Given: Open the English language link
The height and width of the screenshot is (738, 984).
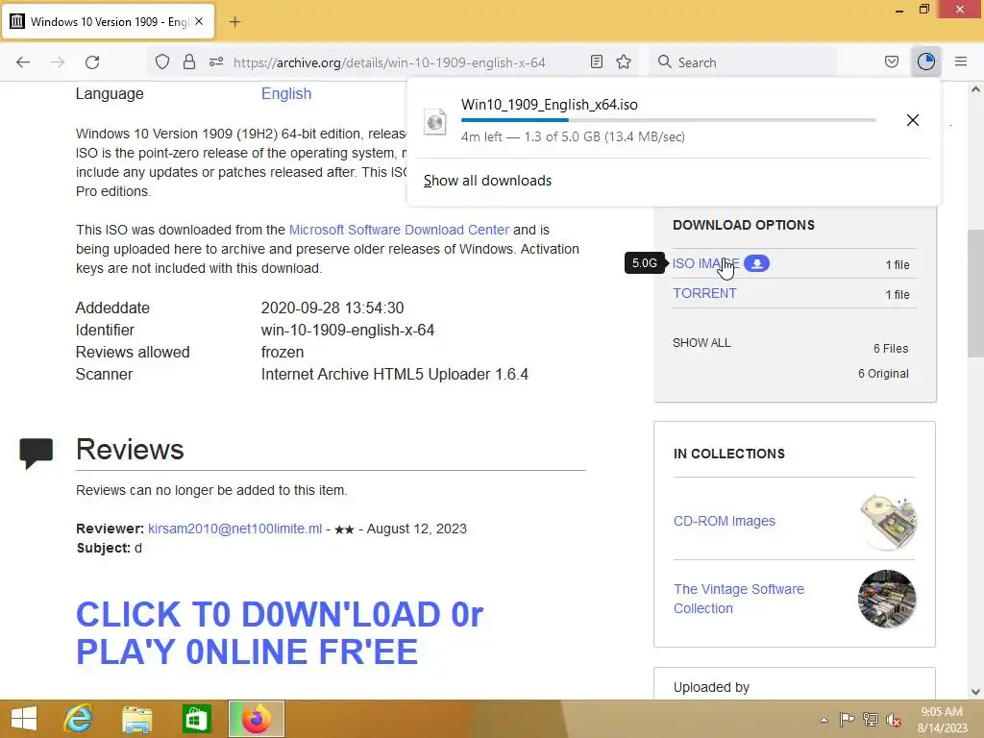Looking at the screenshot, I should click(286, 93).
